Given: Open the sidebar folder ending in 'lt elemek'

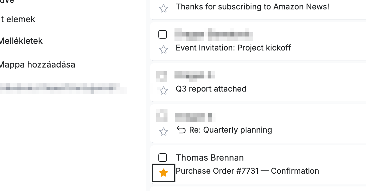Looking at the screenshot, I should pyautogui.click(x=18, y=19).
